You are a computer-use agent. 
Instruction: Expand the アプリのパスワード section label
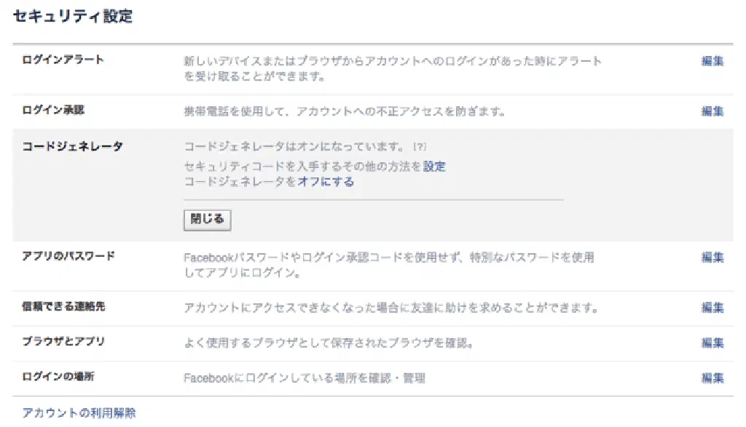tap(68, 256)
